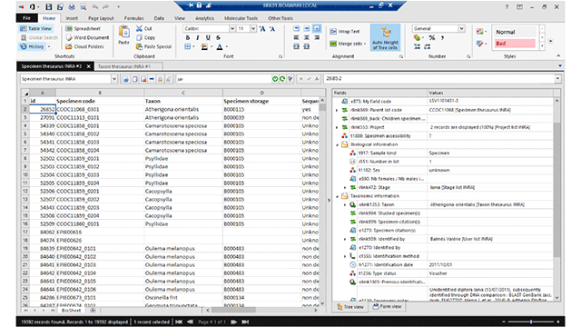Image resolution: width=581 pixels, height=327 pixels.
Task: Expand the rlink472: Stage field
Action: pyautogui.click(x=345, y=188)
